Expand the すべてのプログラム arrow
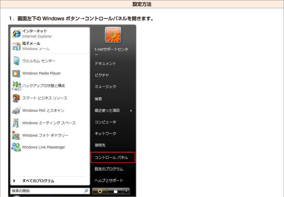 click(14, 181)
